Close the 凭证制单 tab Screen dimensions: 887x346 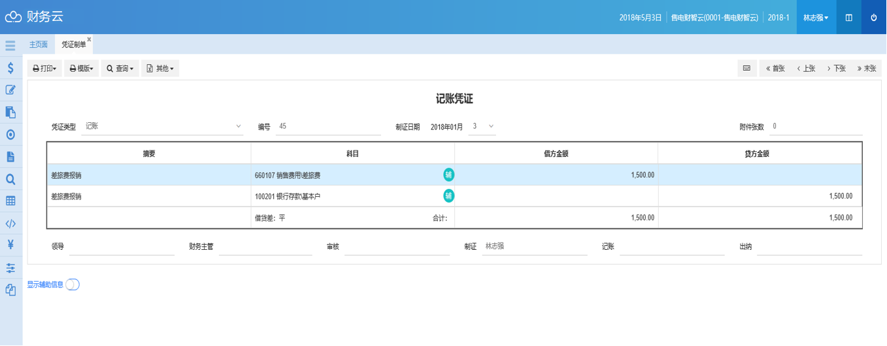90,40
